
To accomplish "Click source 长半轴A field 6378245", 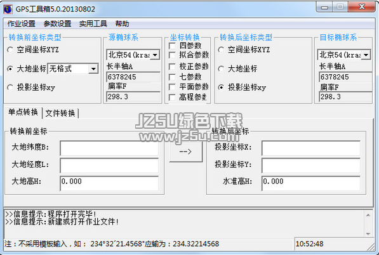I will (x=133, y=77).
